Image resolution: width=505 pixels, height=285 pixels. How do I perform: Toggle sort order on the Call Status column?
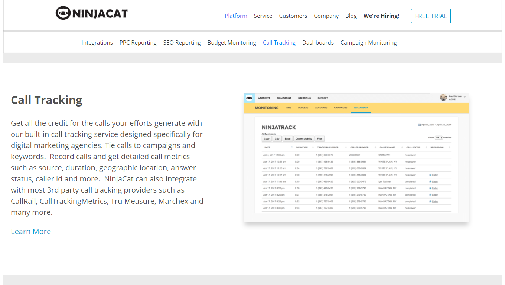426,147
